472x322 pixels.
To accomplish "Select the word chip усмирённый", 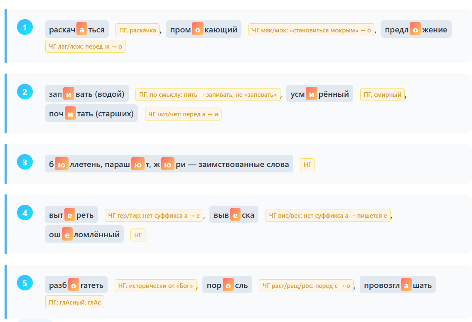I will (x=320, y=93).
